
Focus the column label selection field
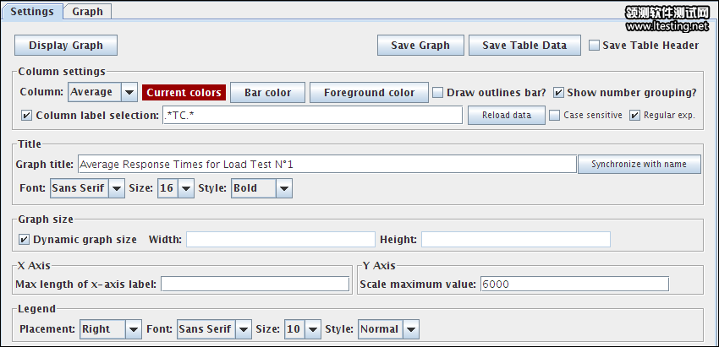[312, 116]
